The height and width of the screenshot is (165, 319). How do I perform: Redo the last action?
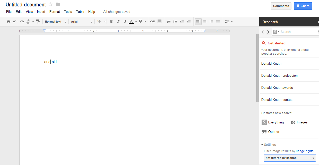tap(22, 22)
